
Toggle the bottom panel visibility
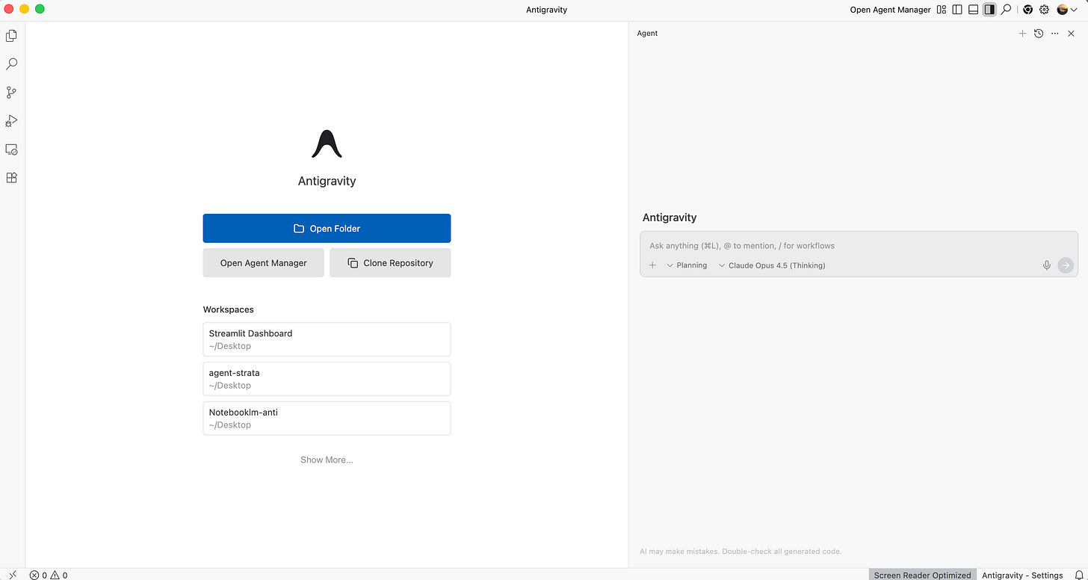click(x=973, y=10)
